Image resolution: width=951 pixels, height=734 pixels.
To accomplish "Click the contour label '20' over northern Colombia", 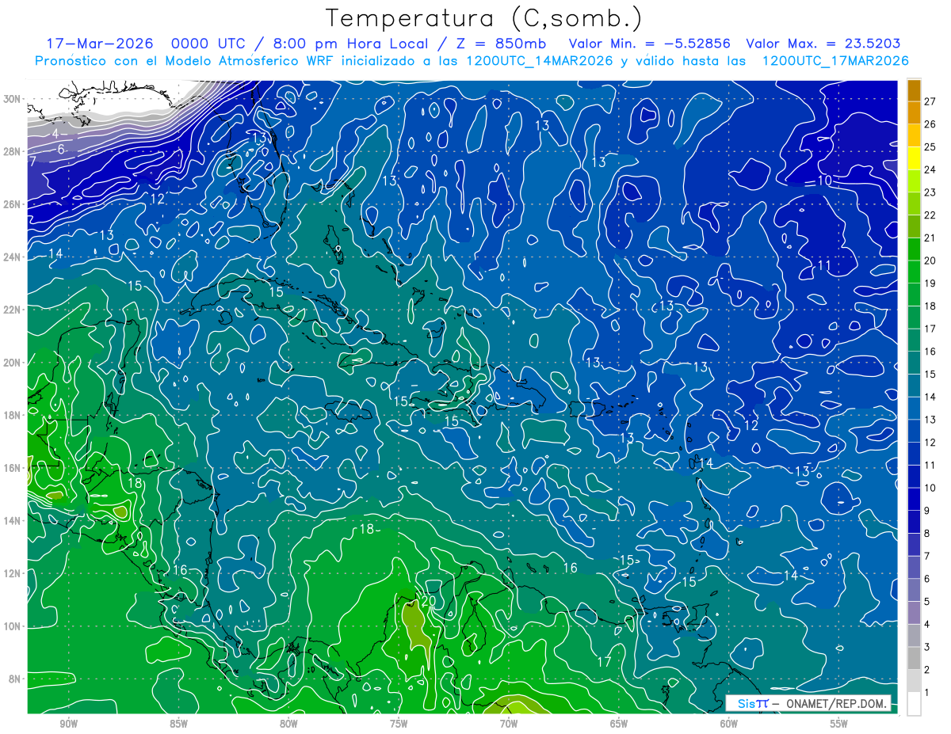I will [x=428, y=601].
